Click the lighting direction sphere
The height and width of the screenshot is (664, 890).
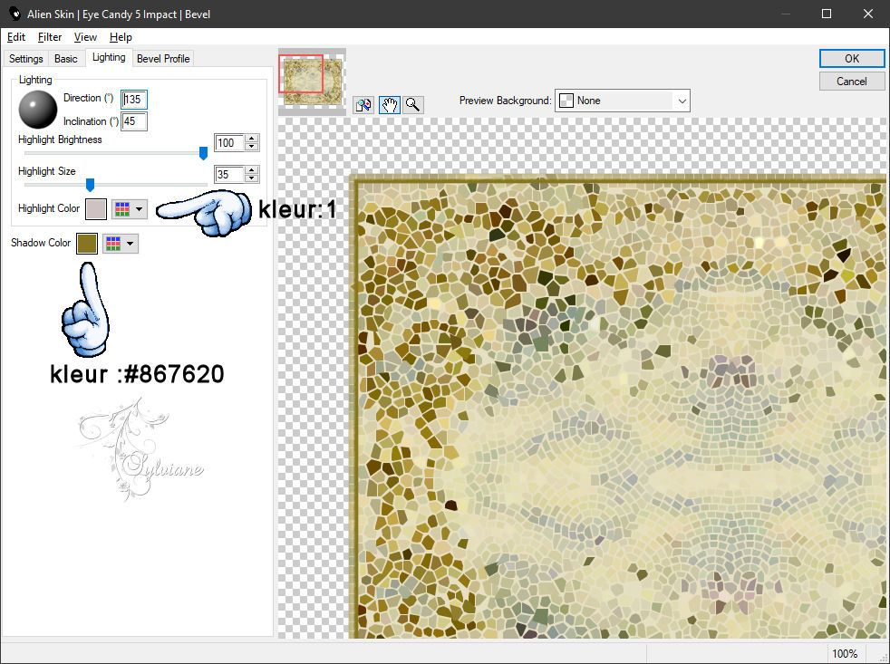[37, 110]
